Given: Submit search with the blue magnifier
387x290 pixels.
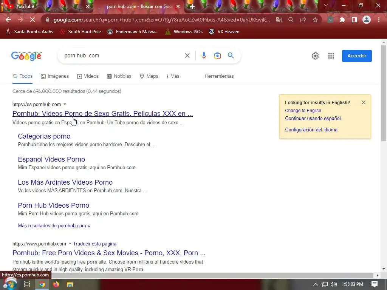Looking at the screenshot, I should (x=231, y=56).
